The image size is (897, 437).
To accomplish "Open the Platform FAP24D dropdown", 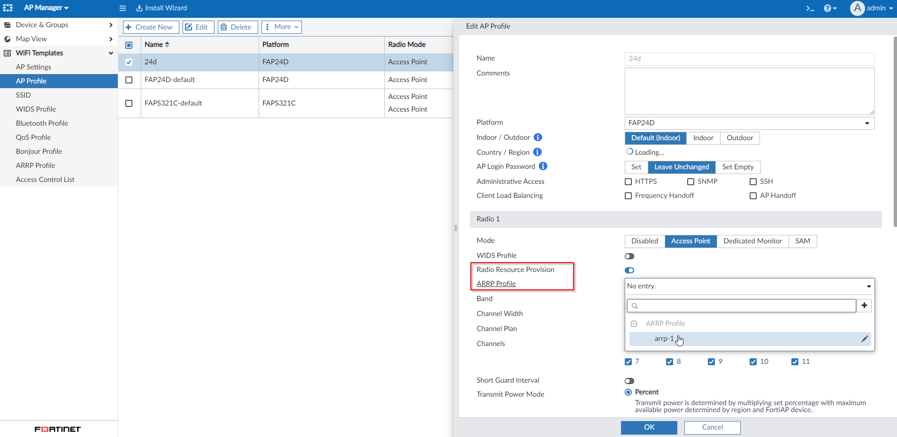I will (x=749, y=123).
